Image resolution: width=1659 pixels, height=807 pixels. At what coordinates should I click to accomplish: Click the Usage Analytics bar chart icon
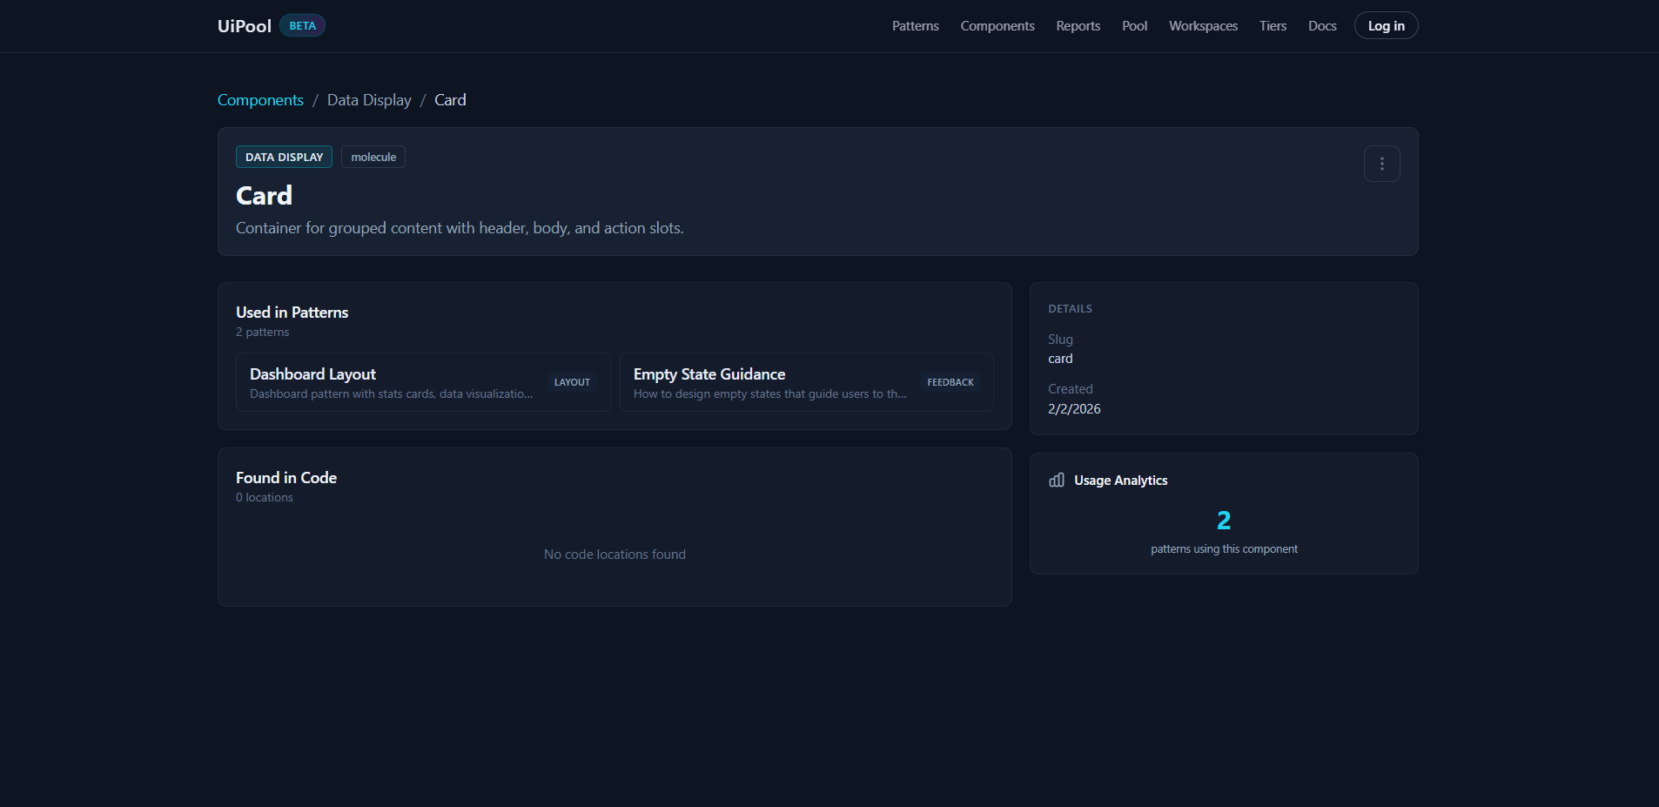tap(1057, 480)
